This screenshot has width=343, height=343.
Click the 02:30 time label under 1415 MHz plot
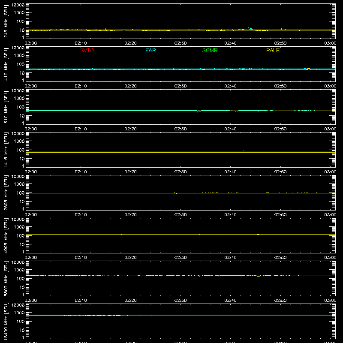181,172
